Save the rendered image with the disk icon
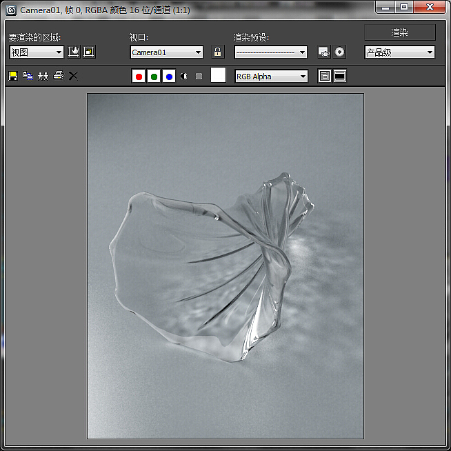 point(13,76)
